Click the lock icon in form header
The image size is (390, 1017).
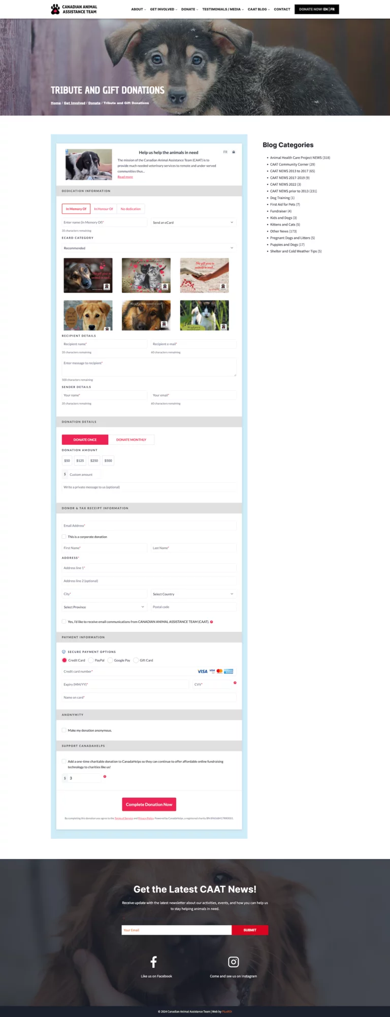click(x=234, y=152)
